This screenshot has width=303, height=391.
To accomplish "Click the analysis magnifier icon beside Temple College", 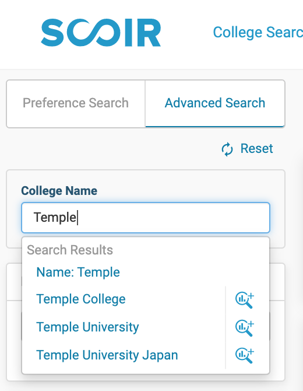I will (x=245, y=300).
